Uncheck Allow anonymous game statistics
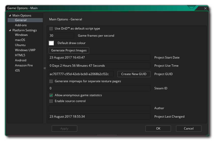This screenshot has width=214, height=141. click(51, 95)
